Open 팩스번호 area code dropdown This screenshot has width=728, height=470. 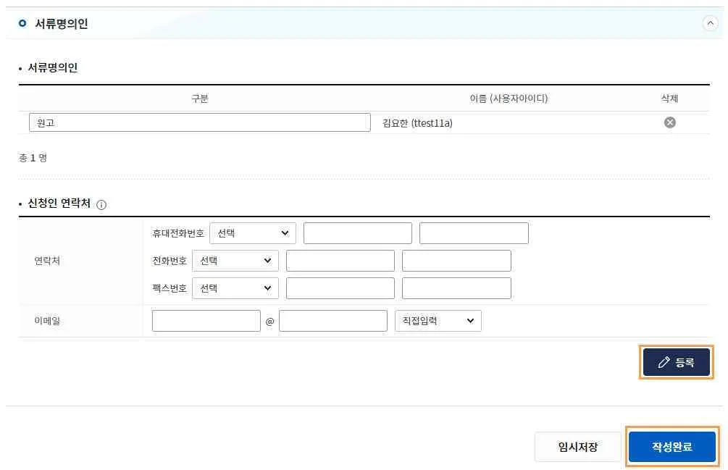[x=235, y=288]
